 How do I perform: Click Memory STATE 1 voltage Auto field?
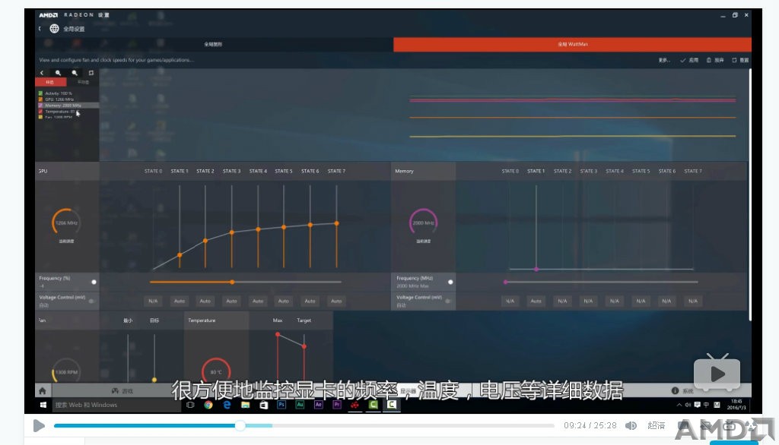536,301
